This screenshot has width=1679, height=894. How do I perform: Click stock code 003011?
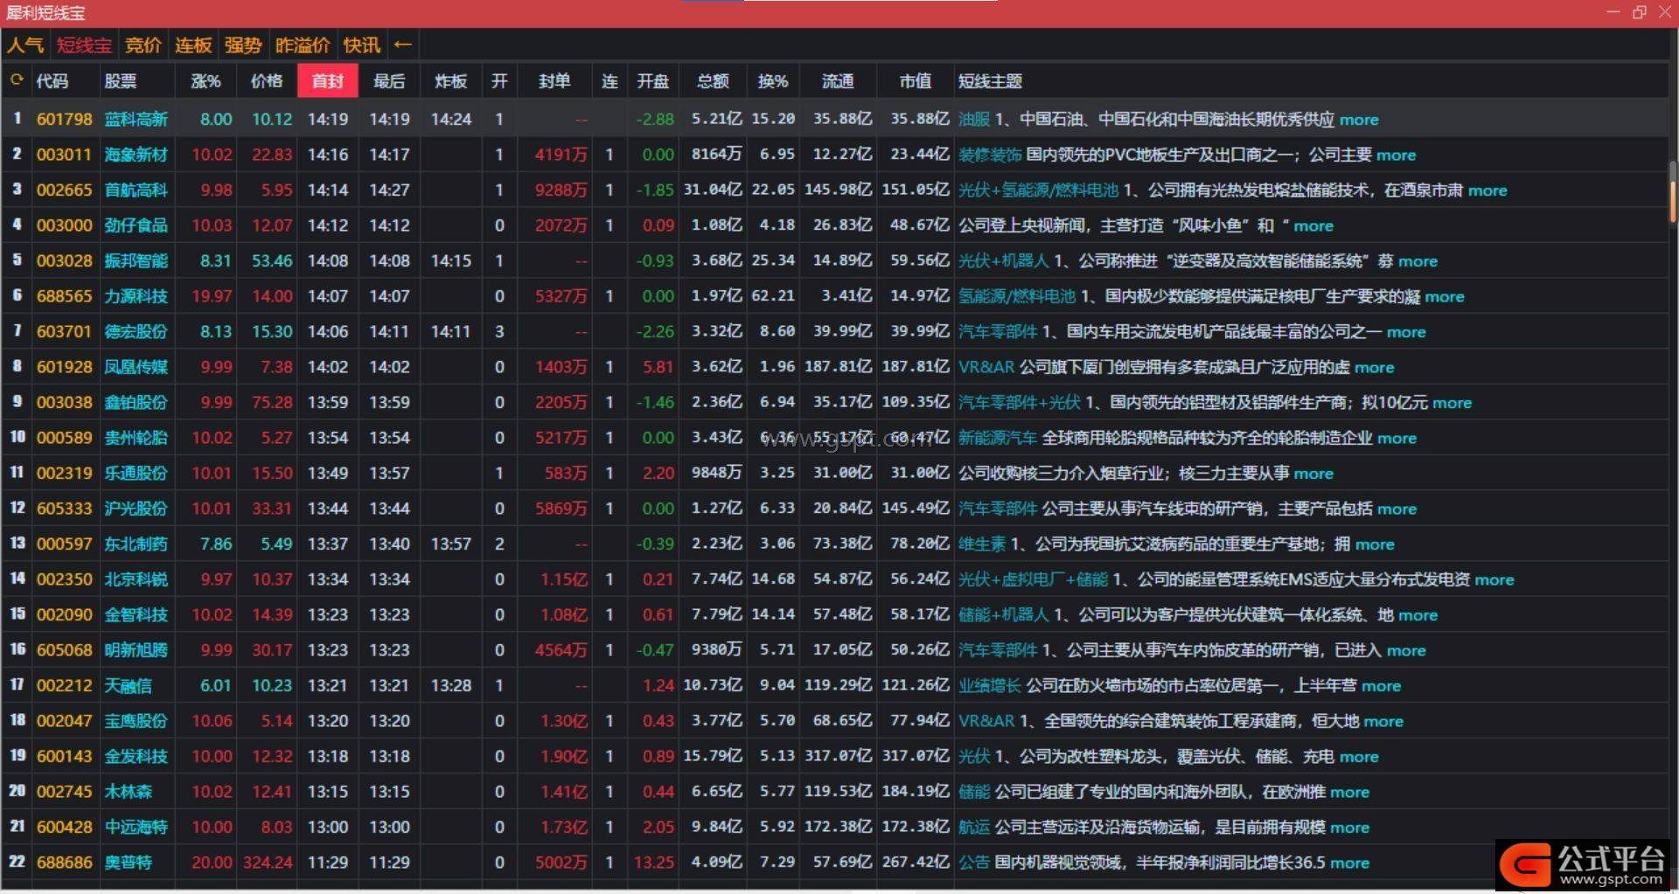coord(64,155)
